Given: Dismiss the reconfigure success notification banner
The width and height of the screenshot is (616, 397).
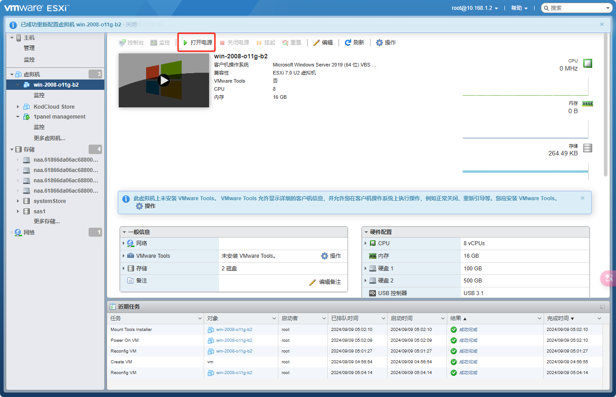Looking at the screenshot, I should (602, 24).
